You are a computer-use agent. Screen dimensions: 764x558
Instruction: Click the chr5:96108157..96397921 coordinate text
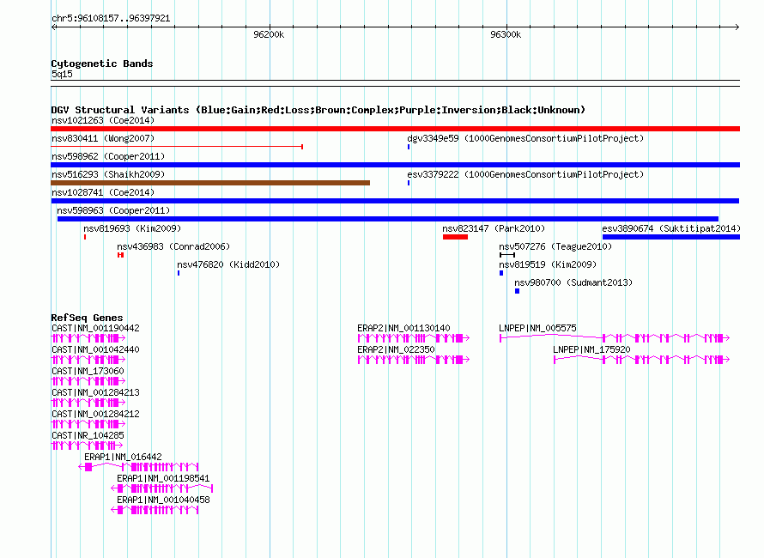click(111, 18)
